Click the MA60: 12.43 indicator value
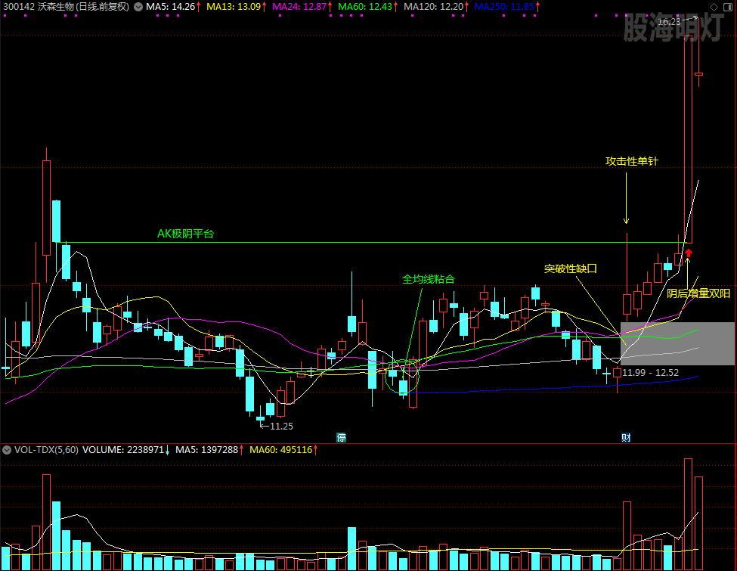This screenshot has height=571, width=737. tap(365, 7)
